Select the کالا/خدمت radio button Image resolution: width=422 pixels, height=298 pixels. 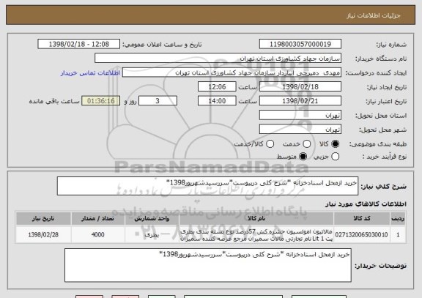click(x=270, y=144)
